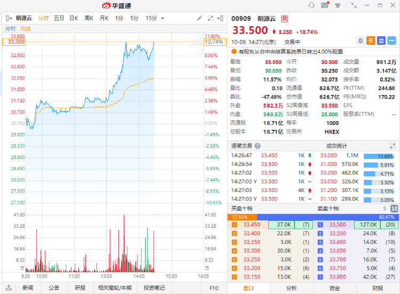Image resolution: width=400 pixels, height=294 pixels.
Task: Open customer service headset icon
Action: [311, 5]
